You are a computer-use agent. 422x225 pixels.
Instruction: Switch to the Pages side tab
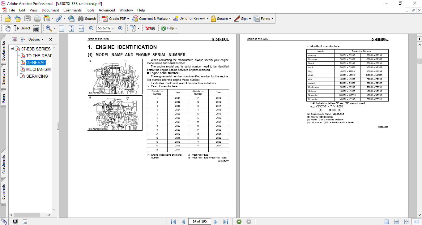pos(3,98)
